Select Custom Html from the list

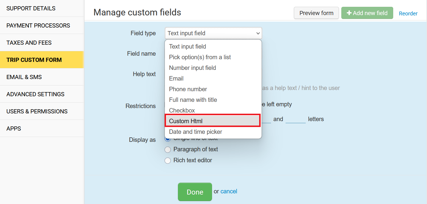(x=213, y=121)
